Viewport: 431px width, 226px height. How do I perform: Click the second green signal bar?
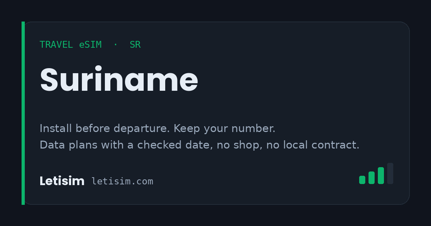click(371, 178)
